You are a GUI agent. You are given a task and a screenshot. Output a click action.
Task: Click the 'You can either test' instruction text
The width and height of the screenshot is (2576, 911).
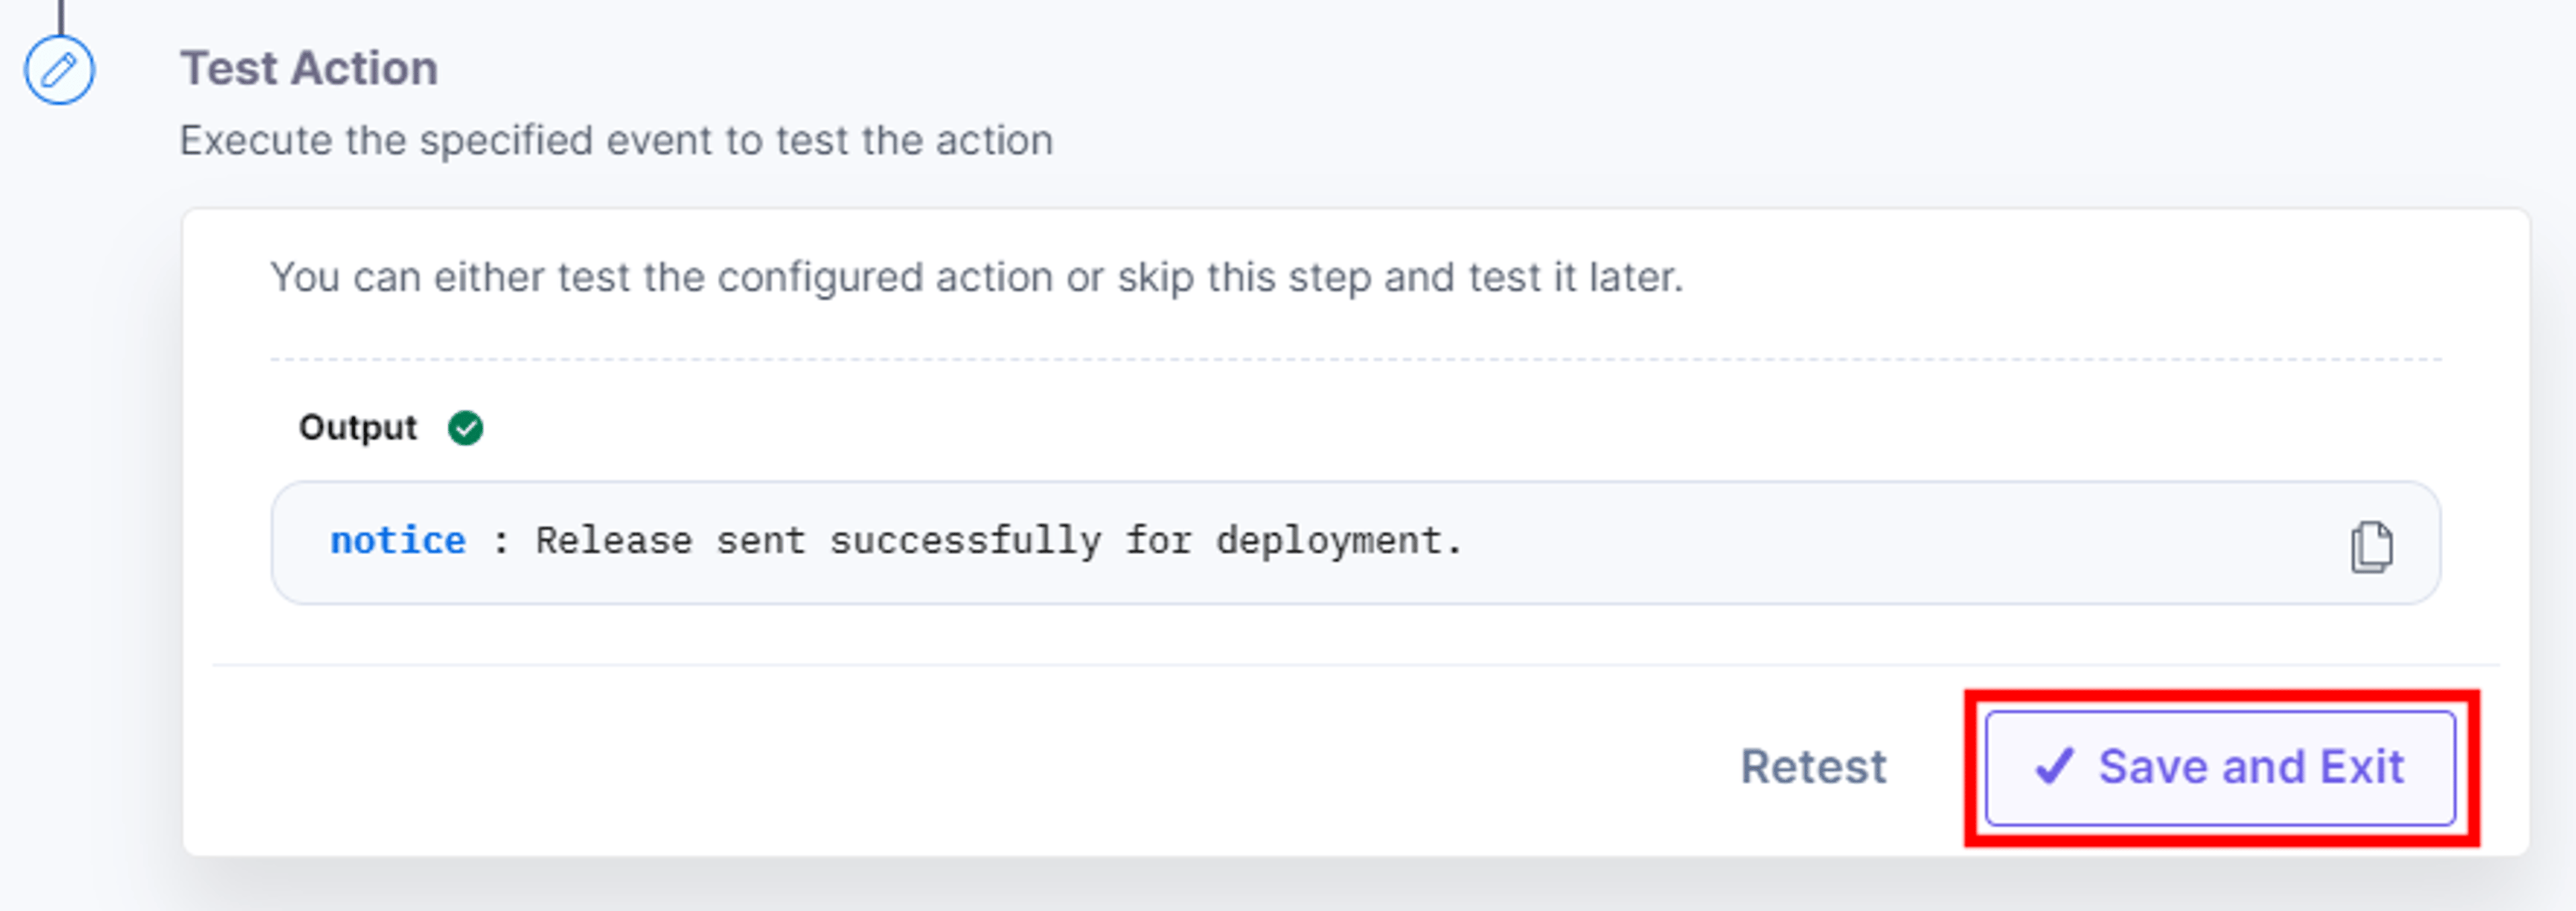pos(976,277)
